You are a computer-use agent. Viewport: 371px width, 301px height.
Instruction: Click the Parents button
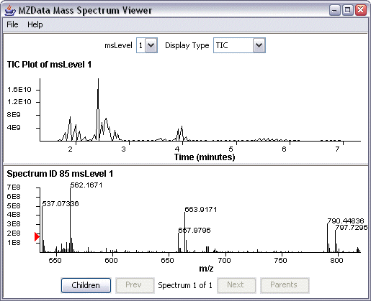coord(285,285)
